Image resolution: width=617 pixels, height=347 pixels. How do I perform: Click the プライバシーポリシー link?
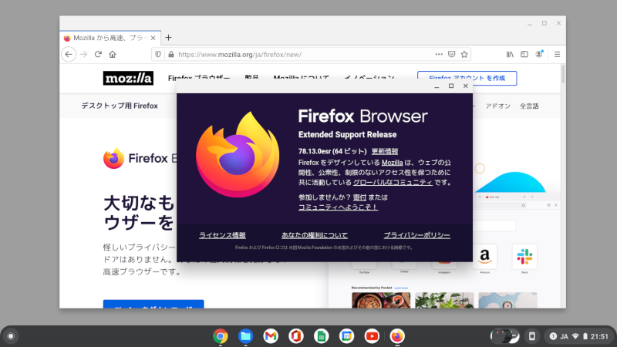pos(416,234)
